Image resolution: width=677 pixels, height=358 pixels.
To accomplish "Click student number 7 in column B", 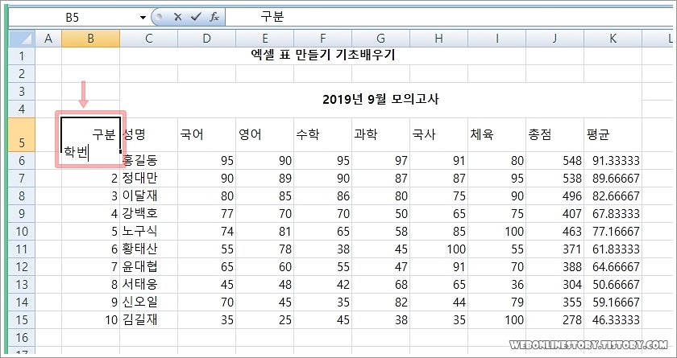I will 90,266.
